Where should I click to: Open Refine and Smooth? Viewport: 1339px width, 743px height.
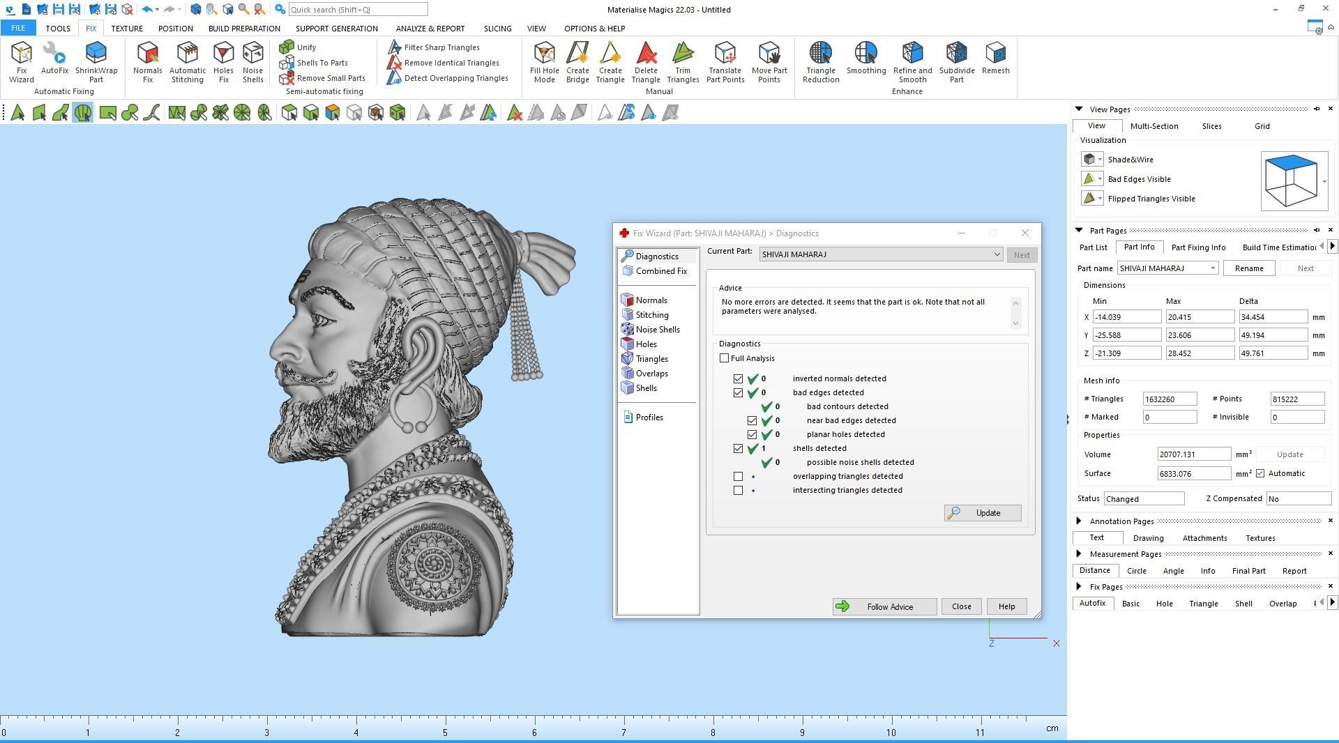click(x=912, y=61)
